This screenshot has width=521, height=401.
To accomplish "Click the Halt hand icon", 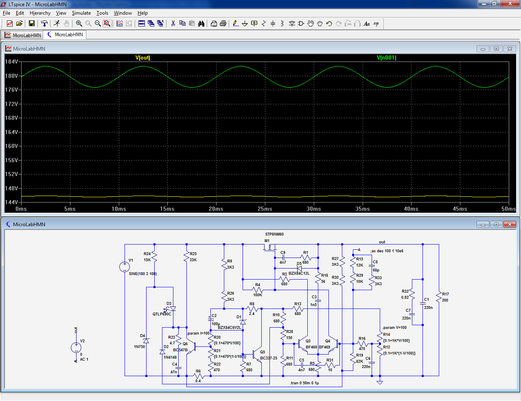I will [66, 24].
